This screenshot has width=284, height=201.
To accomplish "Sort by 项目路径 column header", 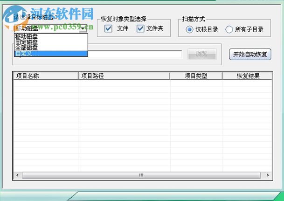I will coord(124,76).
